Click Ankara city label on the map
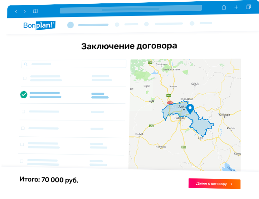 point(182,107)
